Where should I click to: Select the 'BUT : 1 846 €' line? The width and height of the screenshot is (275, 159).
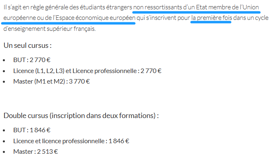coord(32,130)
